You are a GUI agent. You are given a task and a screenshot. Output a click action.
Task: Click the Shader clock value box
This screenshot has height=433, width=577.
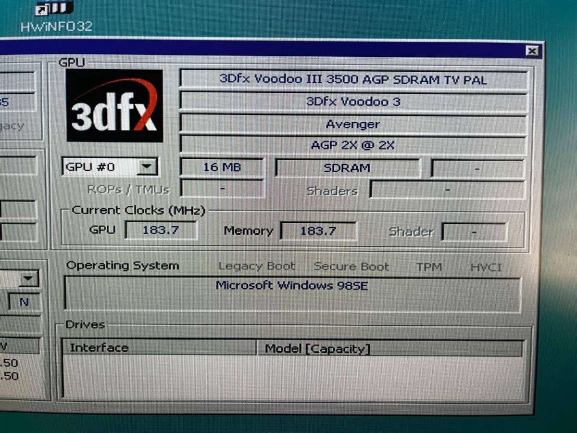point(474,232)
